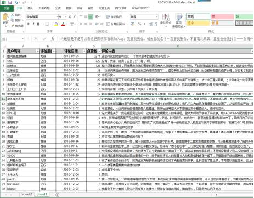Click the Save icon in the quick access toolbar

[x=10, y=2]
